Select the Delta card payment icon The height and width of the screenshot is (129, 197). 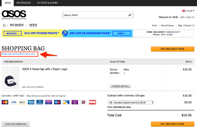66,102
